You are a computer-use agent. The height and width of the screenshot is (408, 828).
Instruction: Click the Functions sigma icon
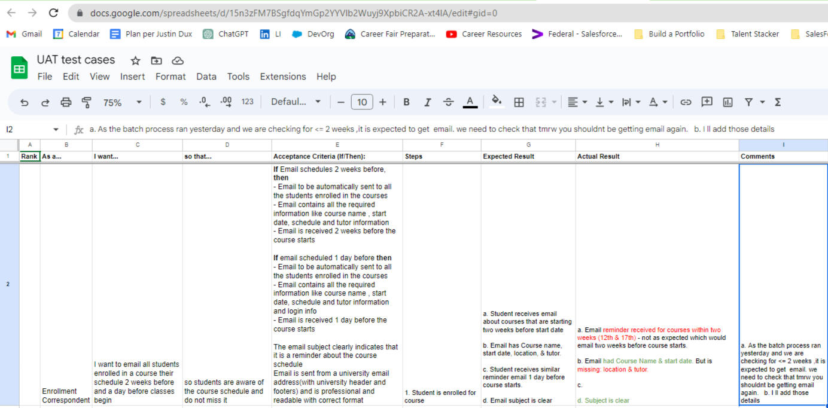click(778, 102)
